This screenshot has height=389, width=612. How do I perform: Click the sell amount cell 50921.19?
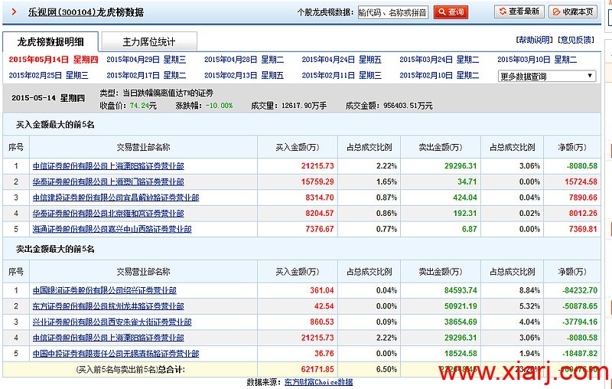pos(461,306)
